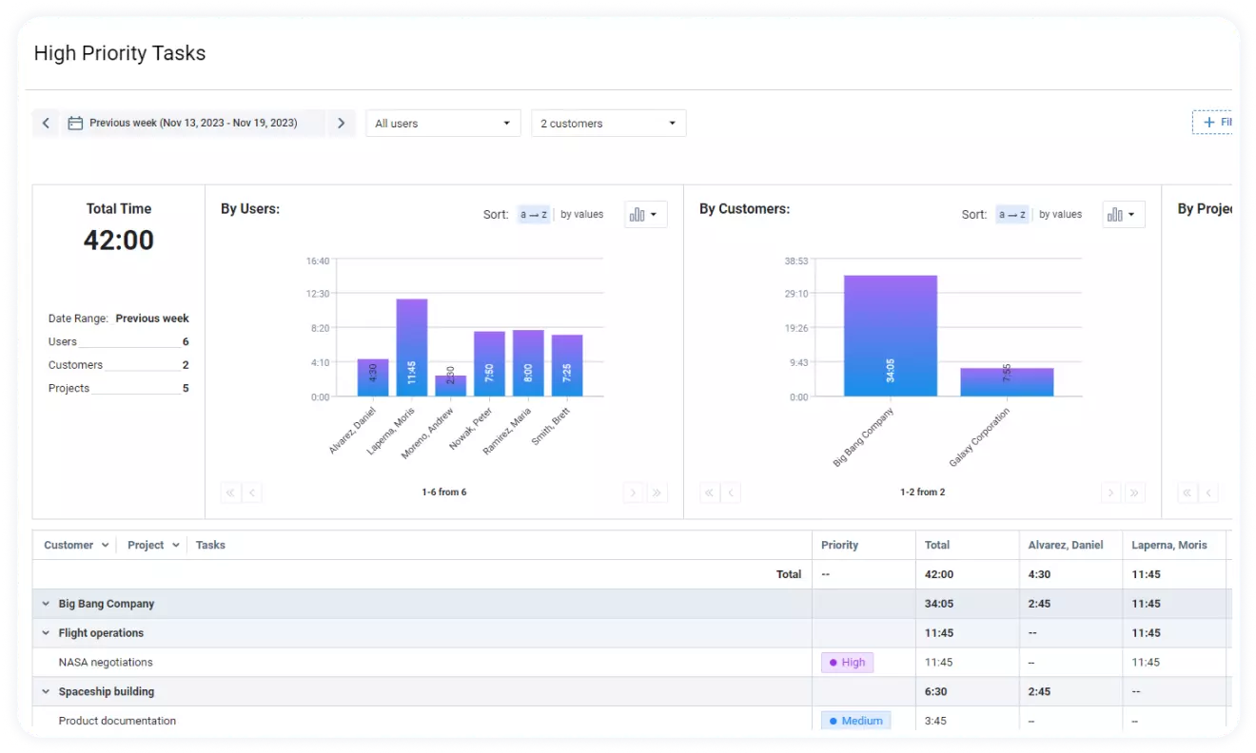Click the 1-2 from 2 pagination label

(x=923, y=492)
